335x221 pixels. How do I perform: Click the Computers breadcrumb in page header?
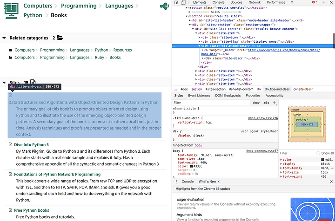(x=38, y=6)
